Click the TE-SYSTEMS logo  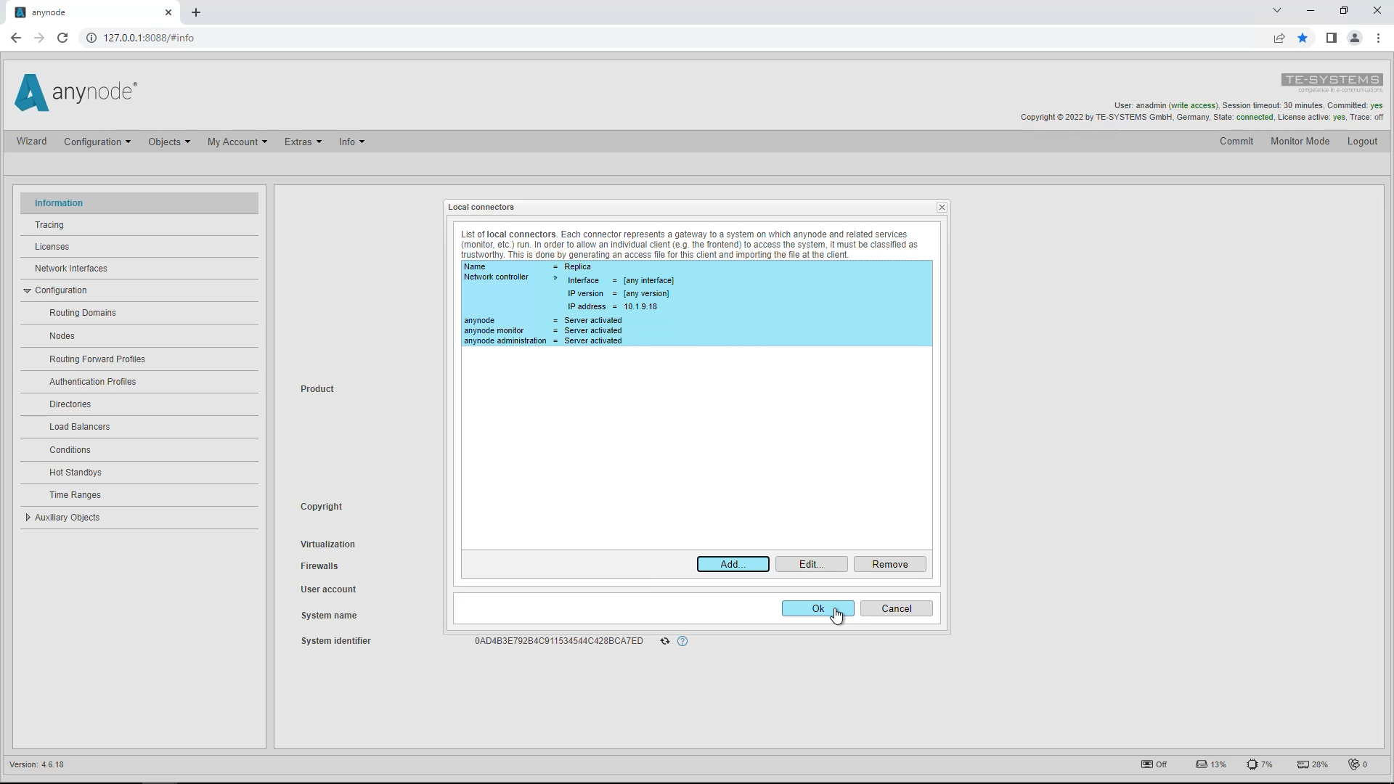[x=1332, y=83]
